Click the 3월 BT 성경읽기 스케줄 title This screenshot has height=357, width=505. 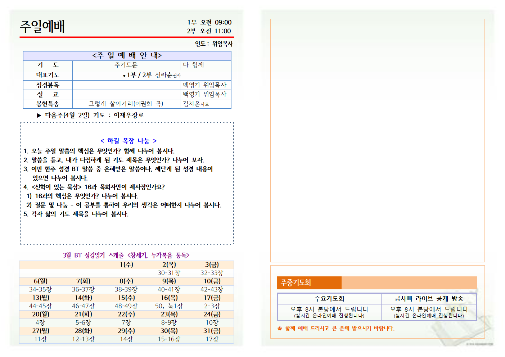click(x=126, y=255)
